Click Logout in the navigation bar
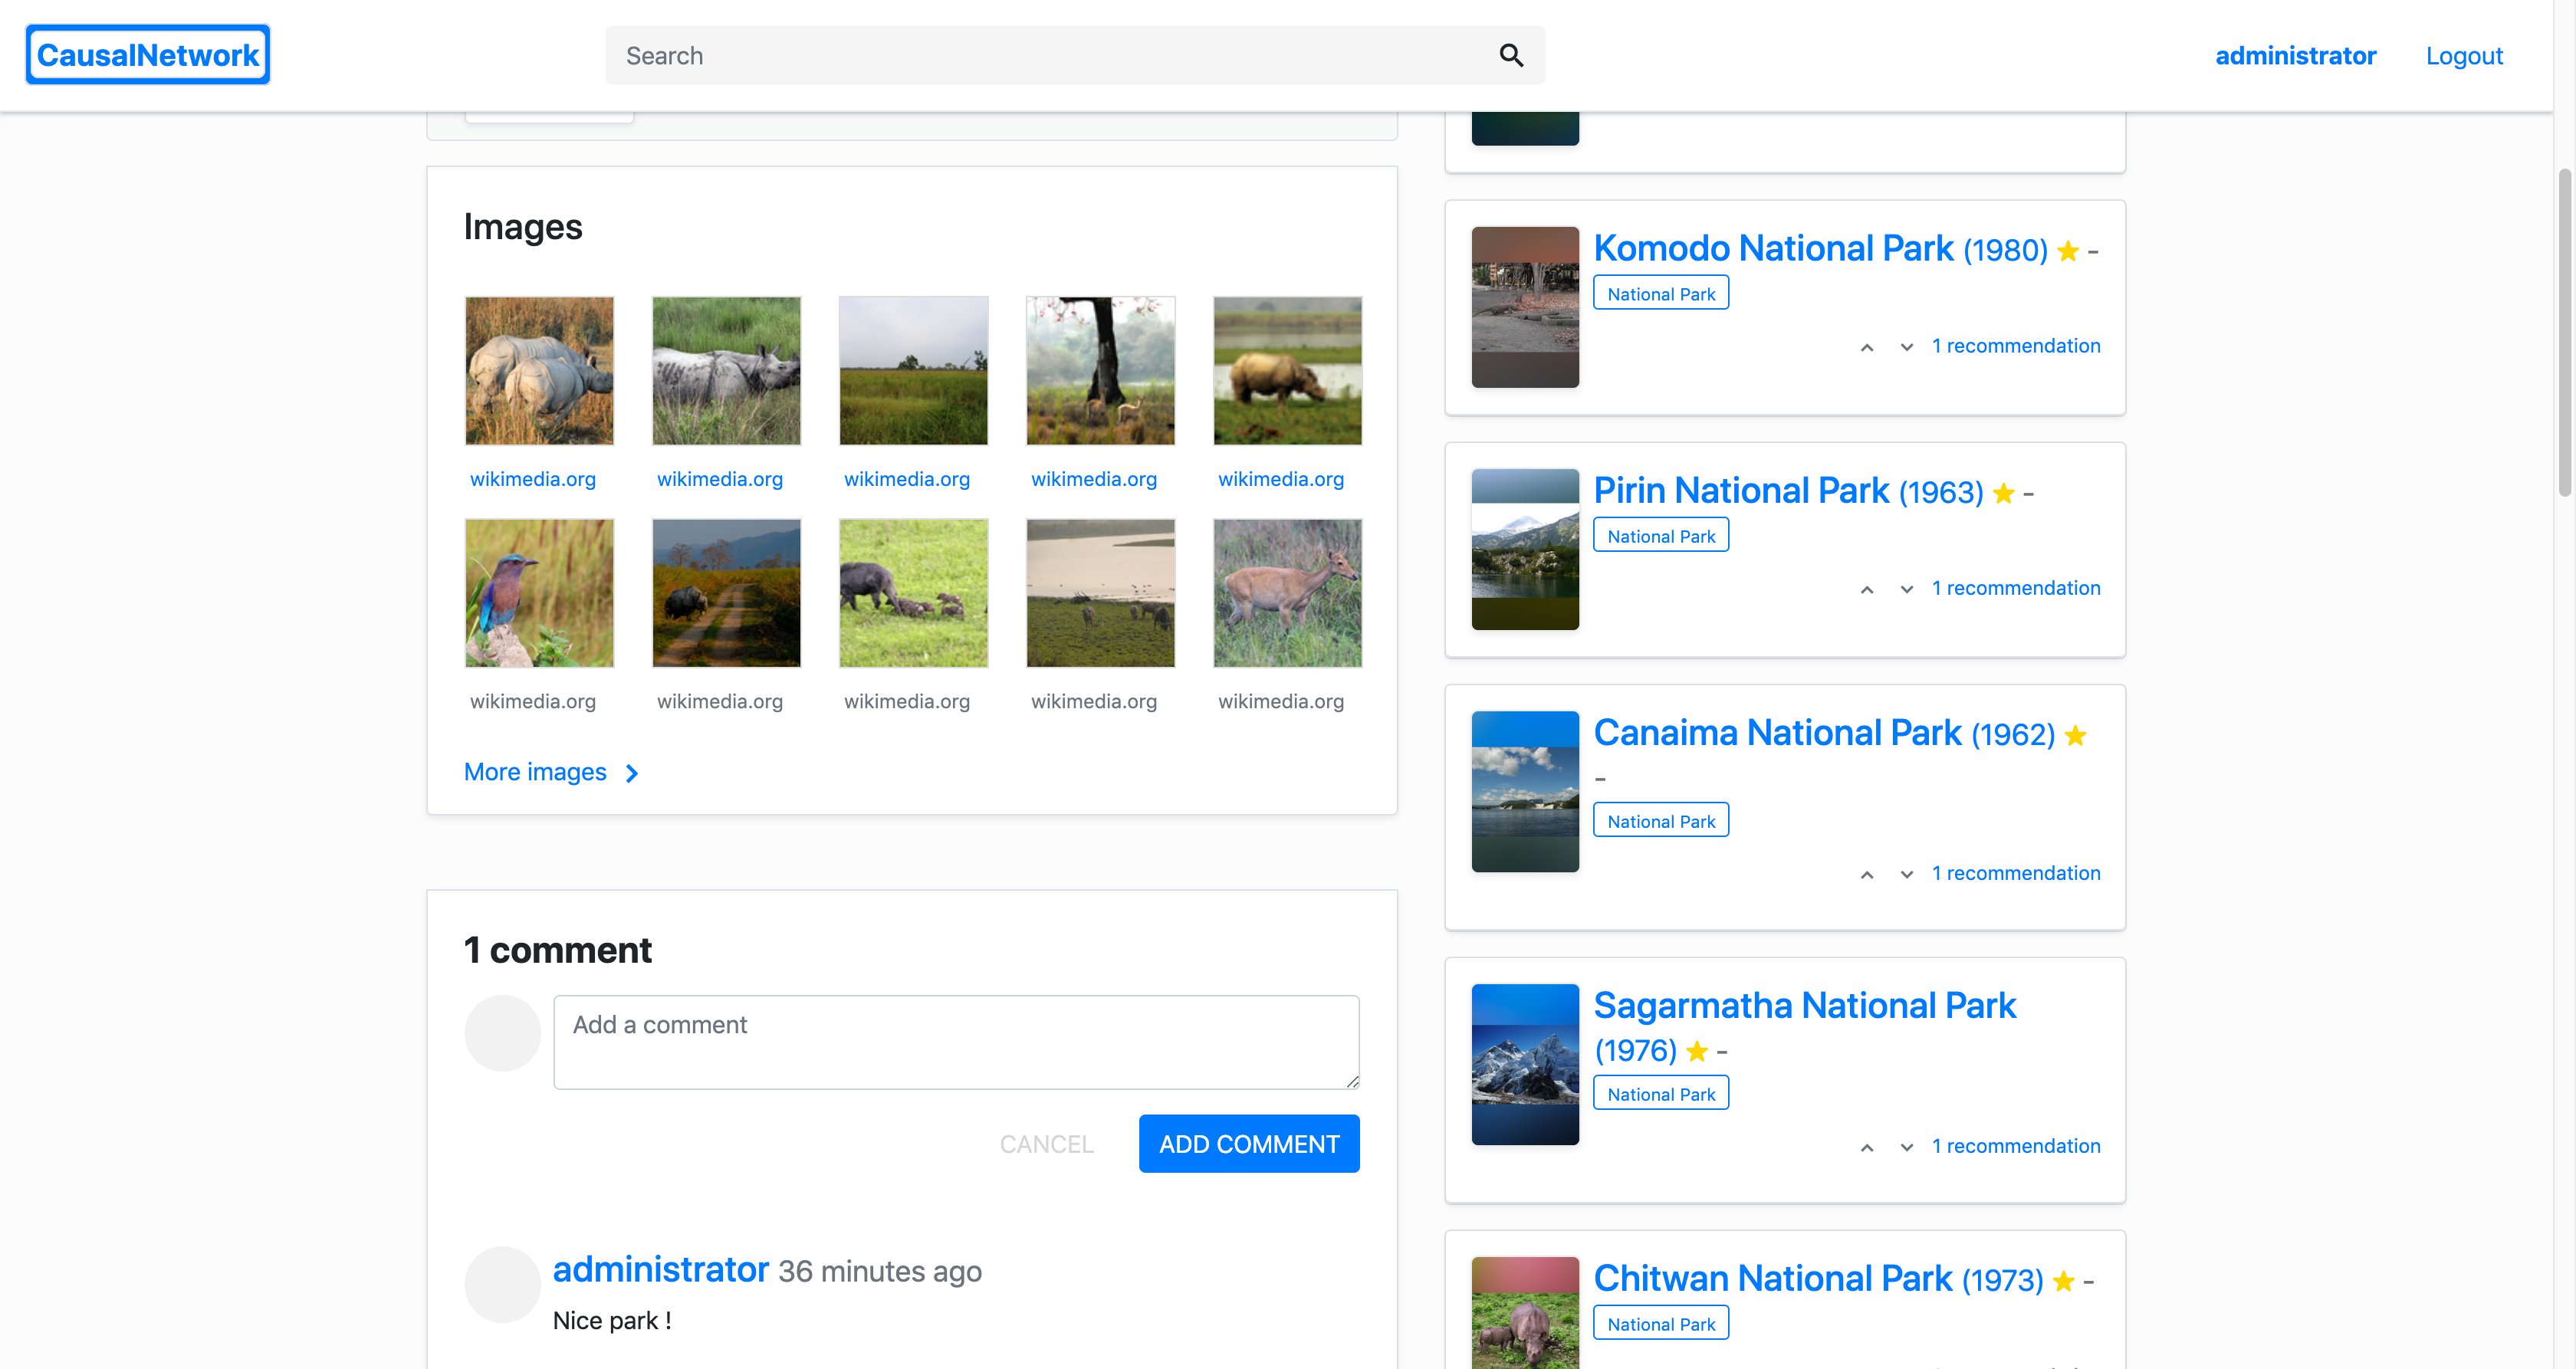Viewport: 2576px width, 1369px height. coord(2464,55)
